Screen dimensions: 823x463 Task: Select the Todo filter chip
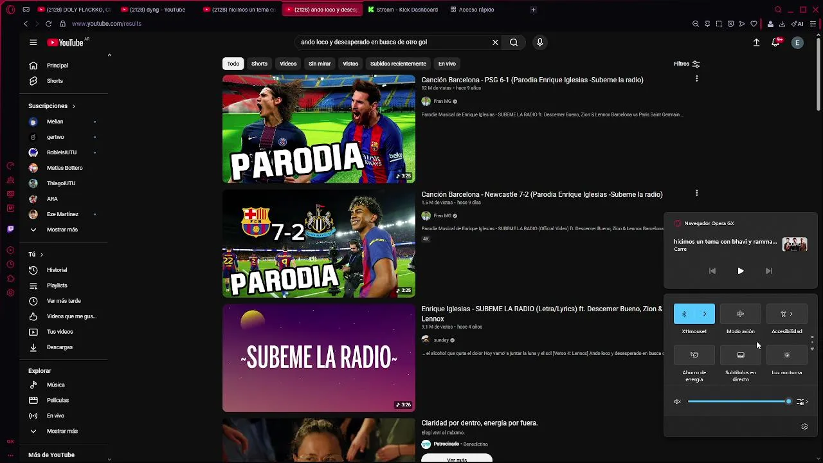pos(233,64)
